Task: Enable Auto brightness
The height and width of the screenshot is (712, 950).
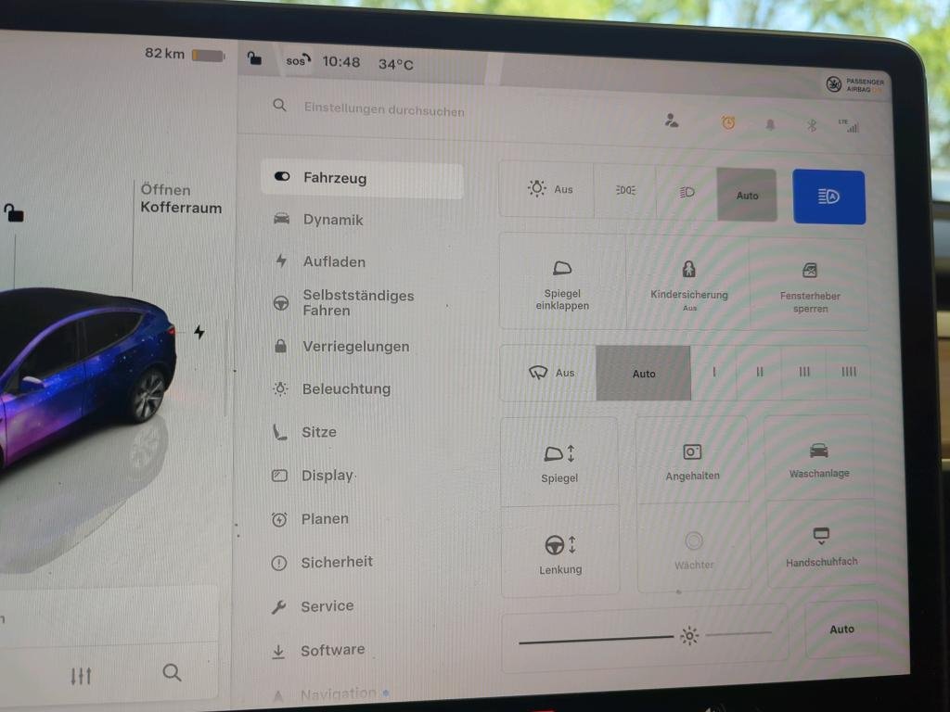Action: (x=841, y=629)
